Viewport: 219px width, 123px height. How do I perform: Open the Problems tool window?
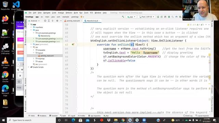[x=42, y=116]
